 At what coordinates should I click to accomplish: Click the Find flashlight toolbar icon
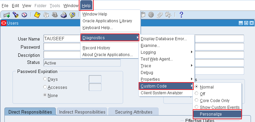[16, 15]
